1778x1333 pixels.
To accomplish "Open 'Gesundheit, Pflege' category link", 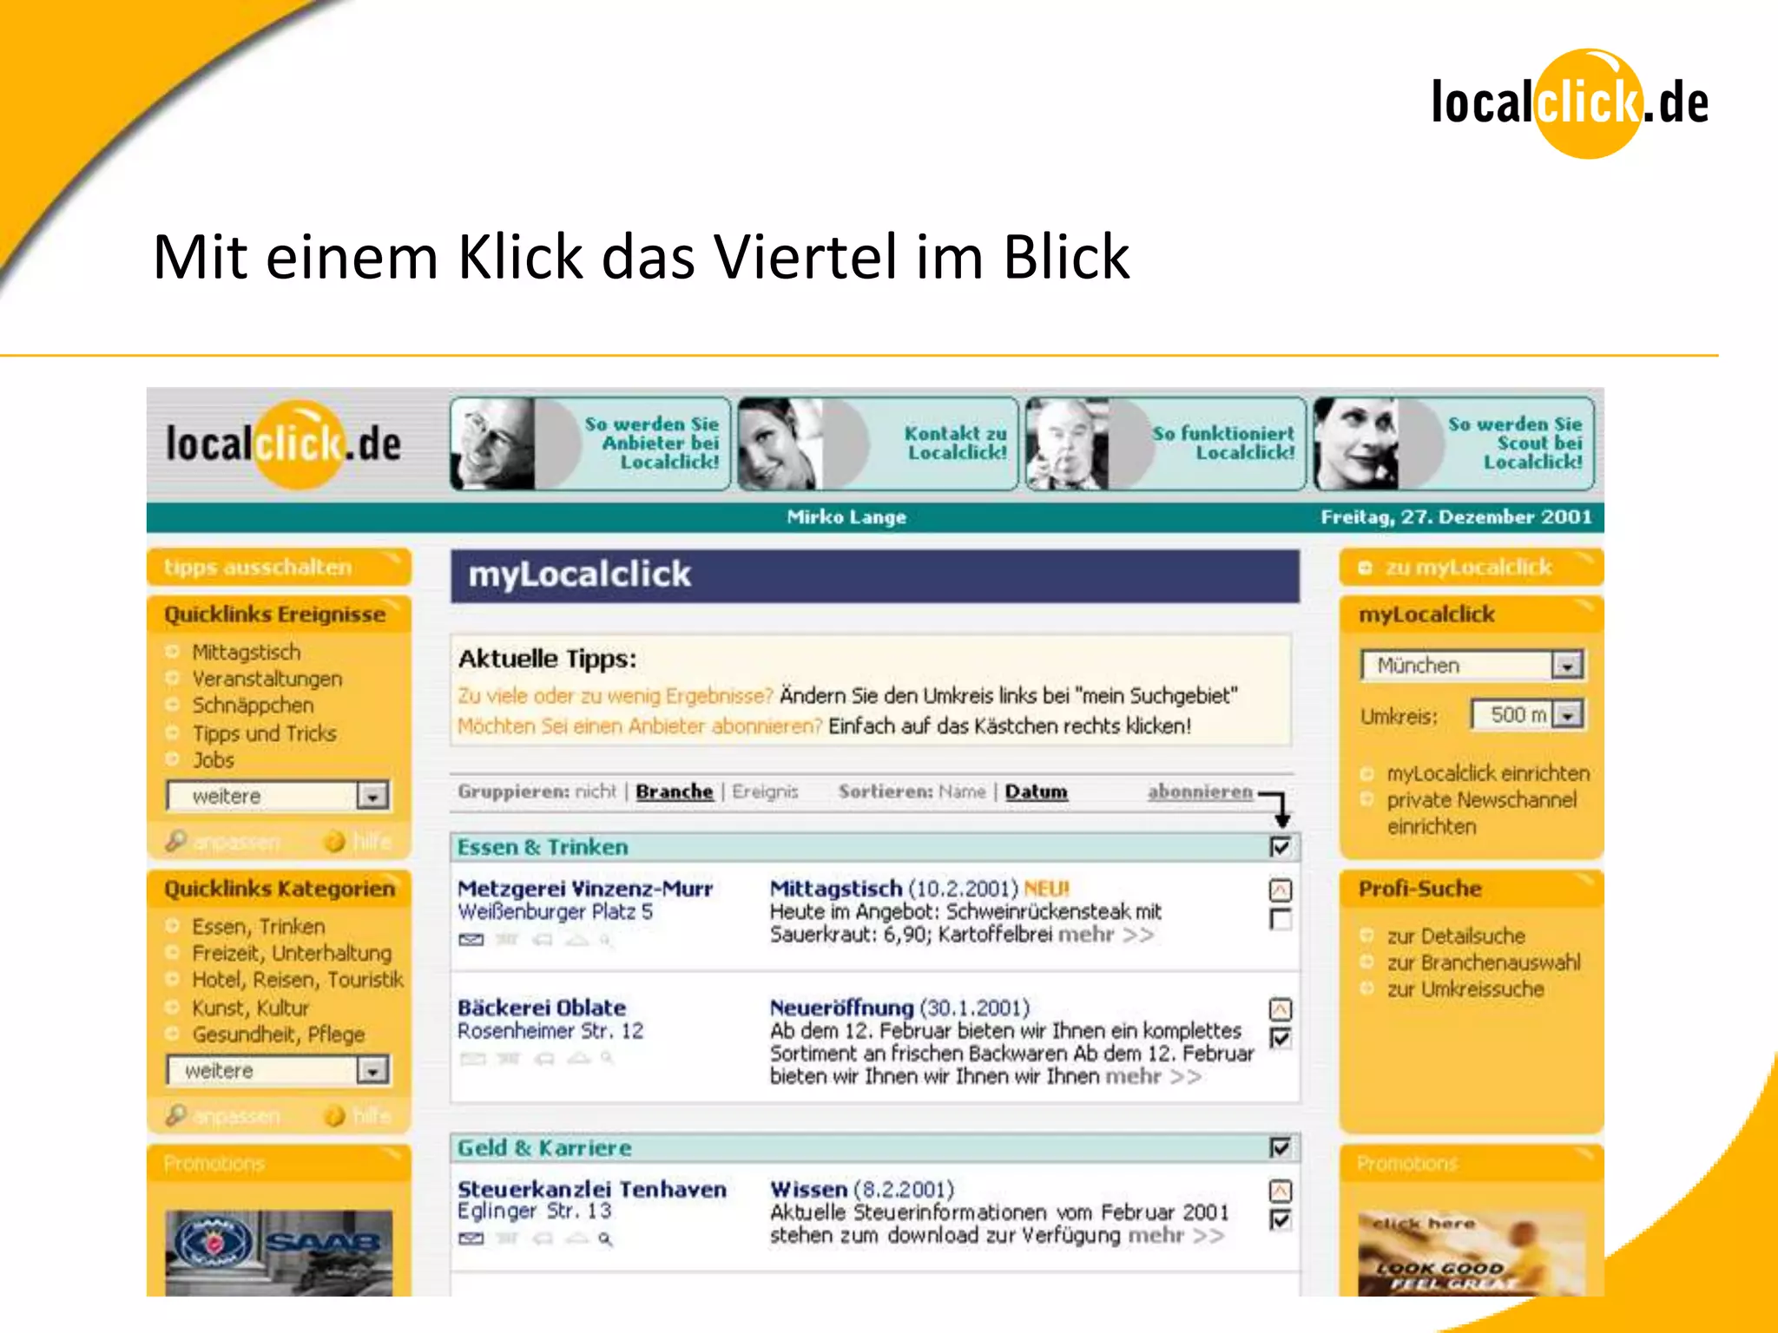I will click(278, 1034).
